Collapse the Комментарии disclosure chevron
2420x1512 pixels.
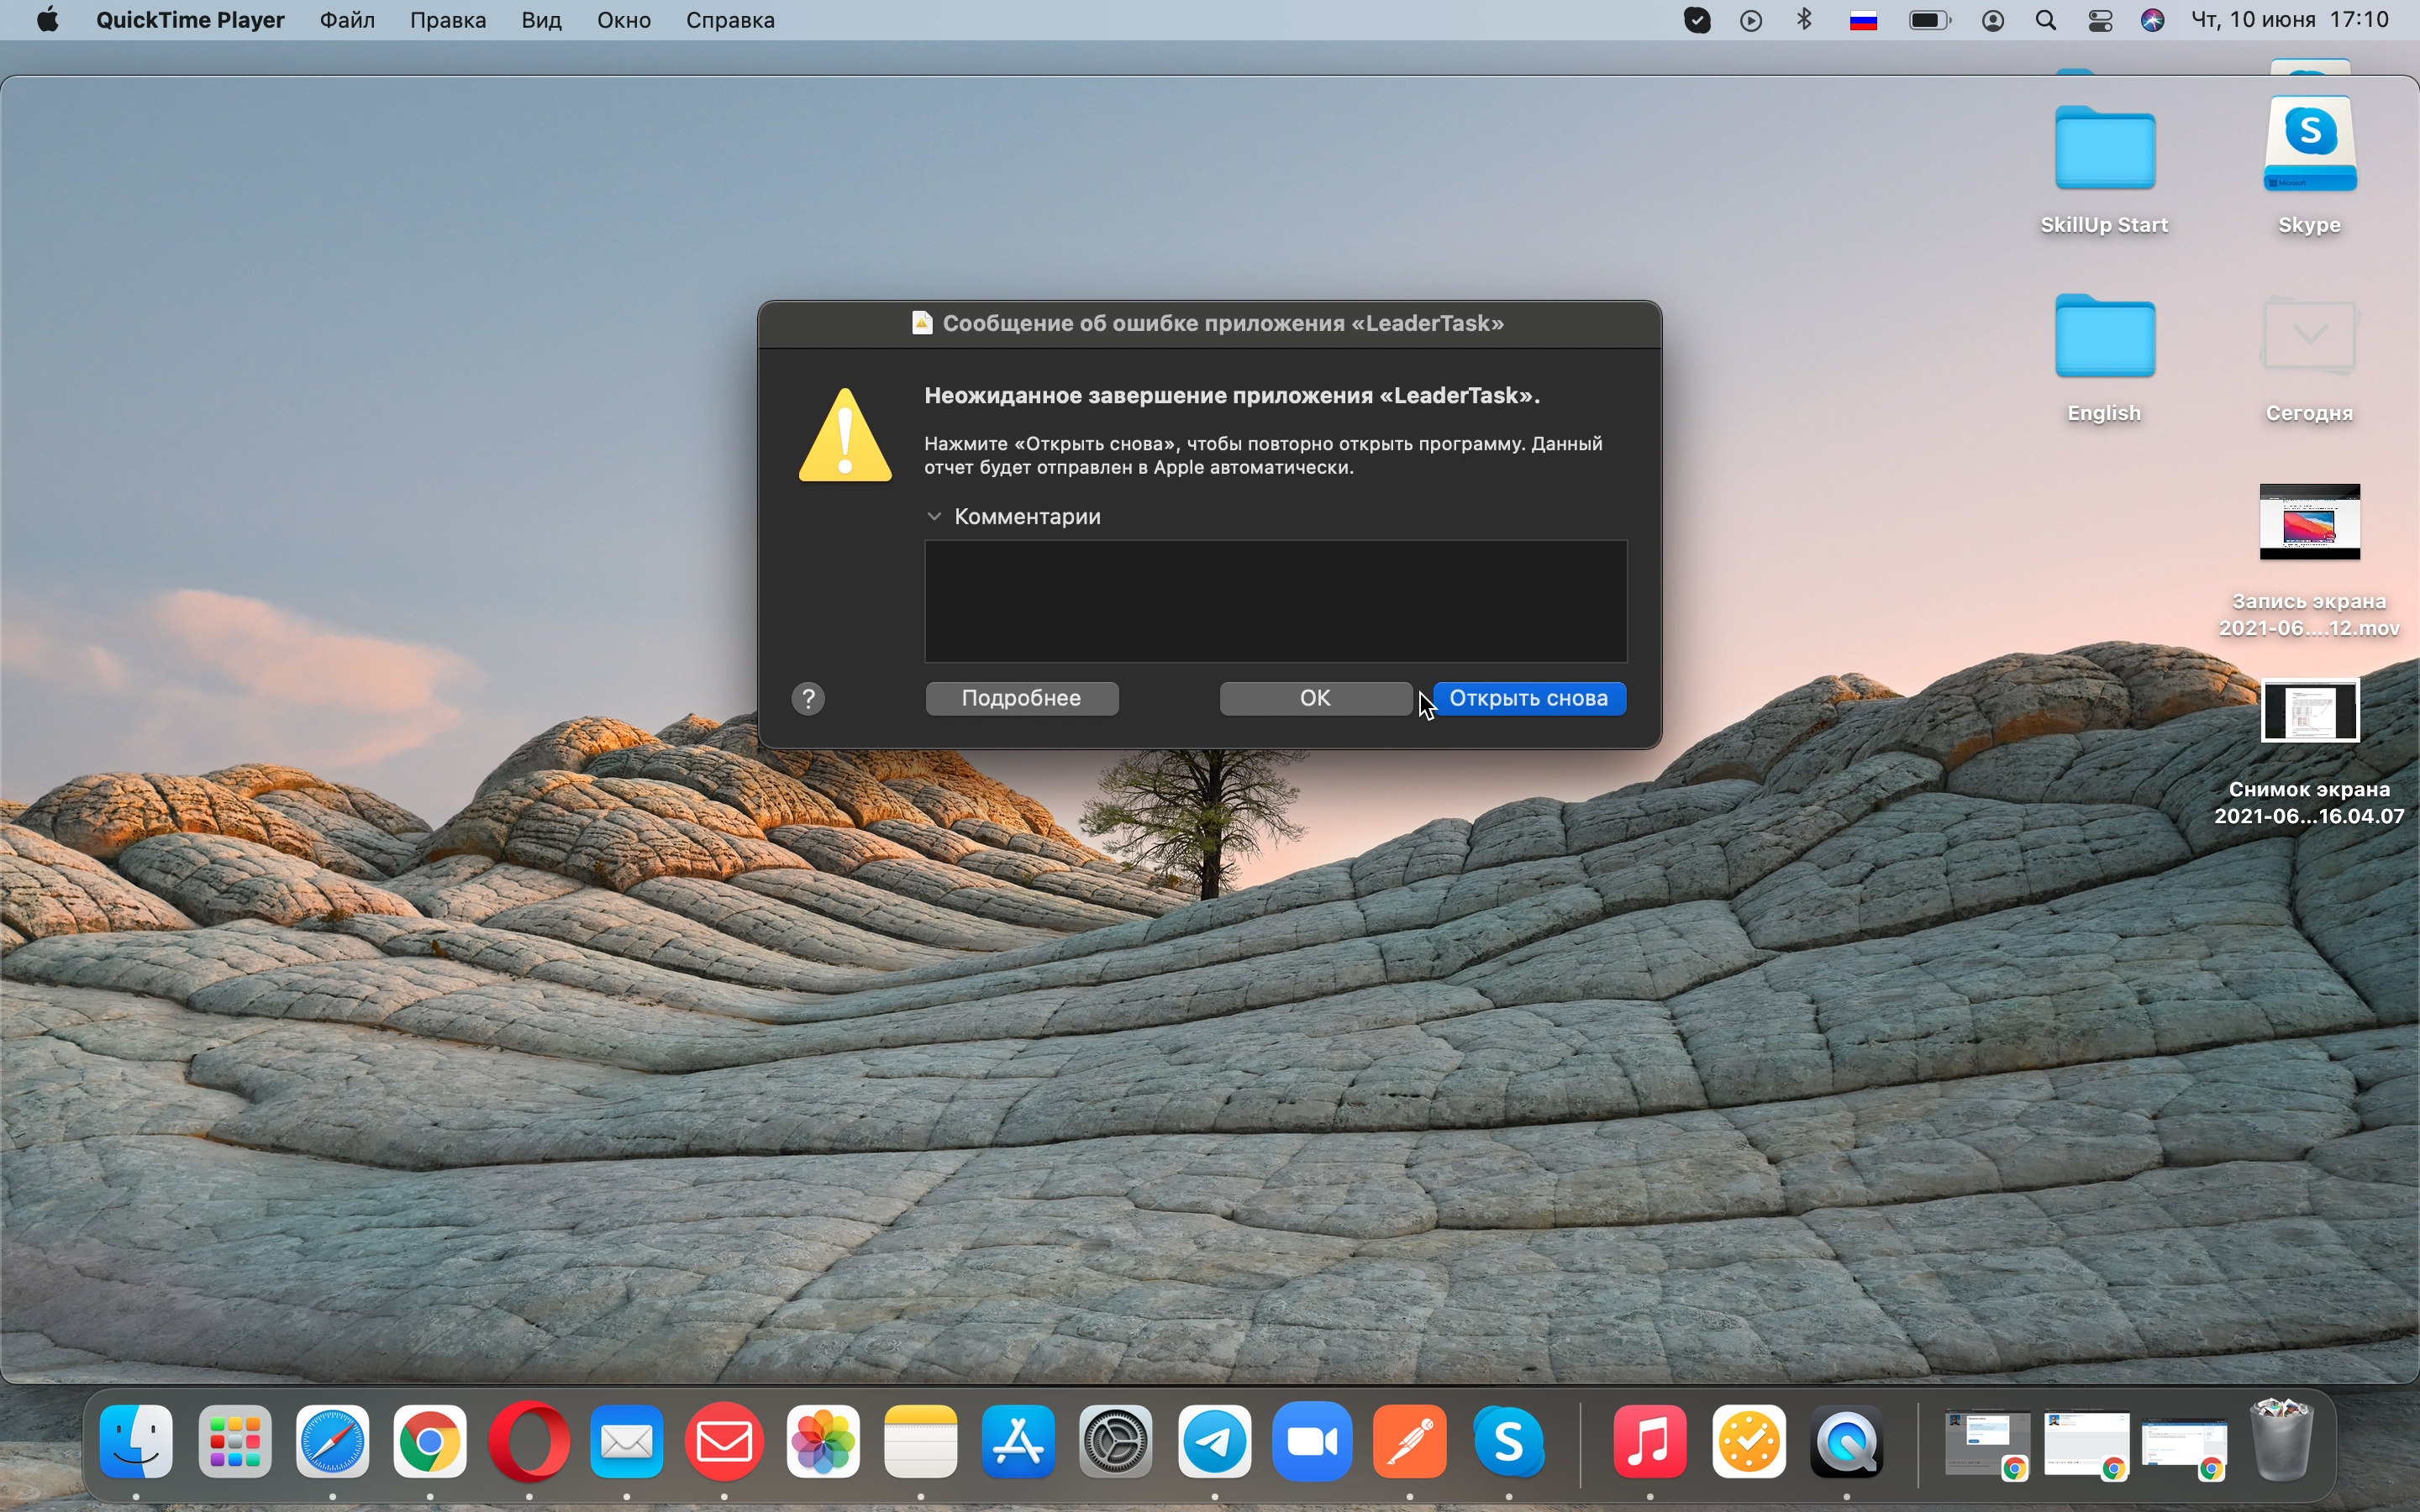pos(934,516)
